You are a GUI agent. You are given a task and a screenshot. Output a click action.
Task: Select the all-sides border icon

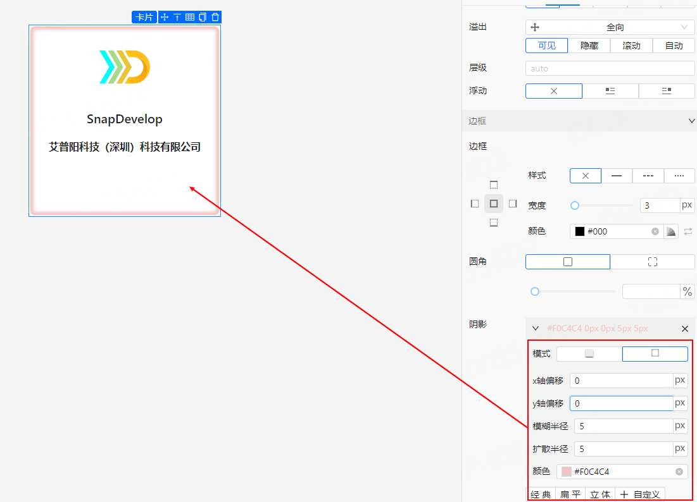point(493,204)
